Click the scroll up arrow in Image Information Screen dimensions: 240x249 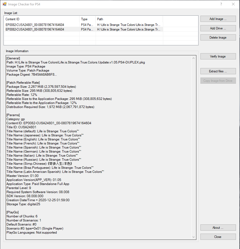pos(193,58)
